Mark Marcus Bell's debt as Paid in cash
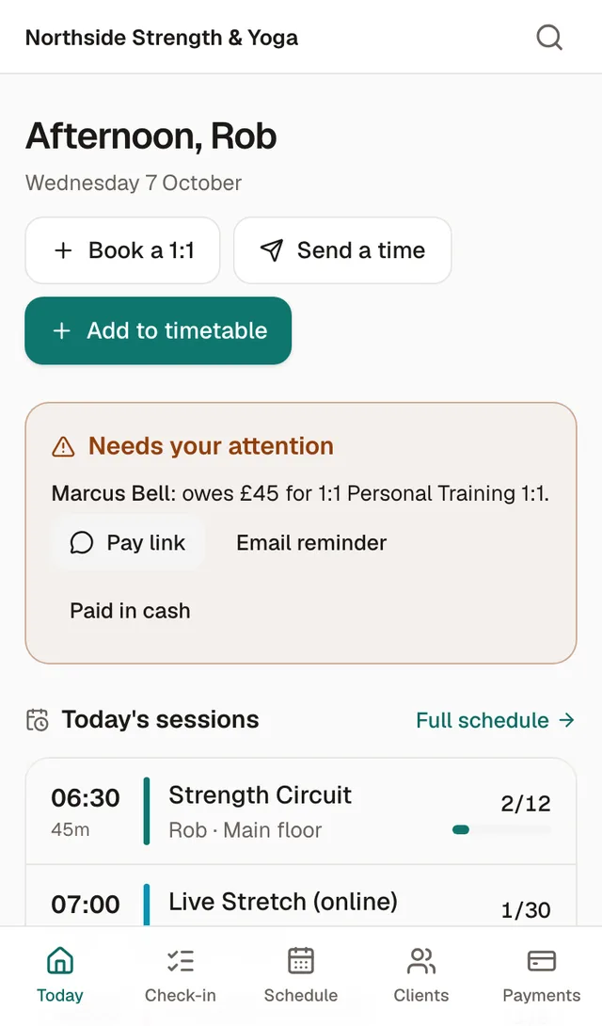The width and height of the screenshot is (602, 1026). [130, 611]
